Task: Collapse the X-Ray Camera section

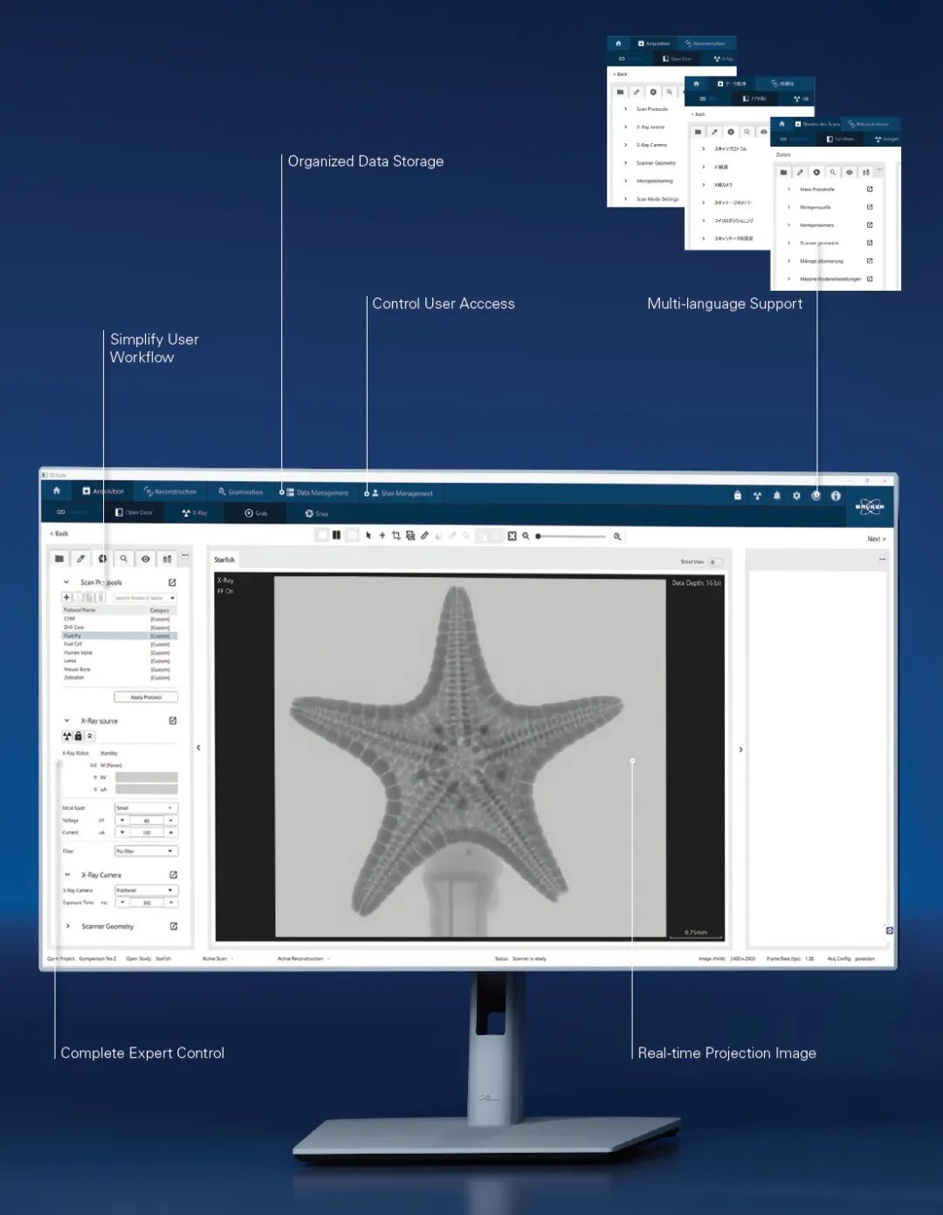Action: pos(67,875)
